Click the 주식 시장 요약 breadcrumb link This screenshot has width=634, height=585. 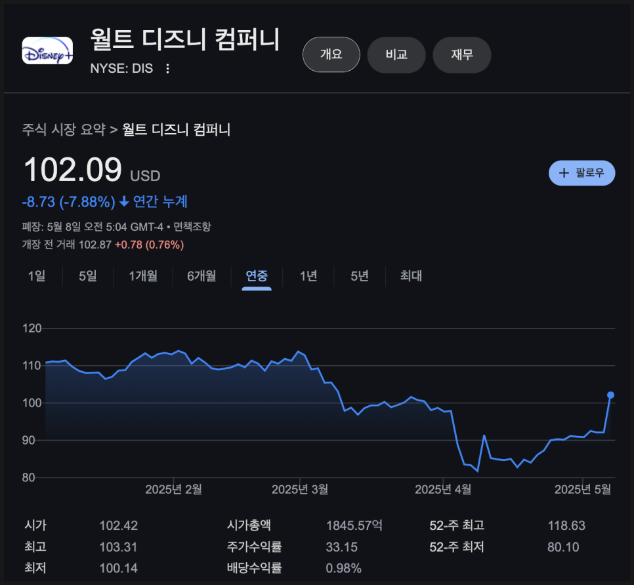tap(64, 130)
